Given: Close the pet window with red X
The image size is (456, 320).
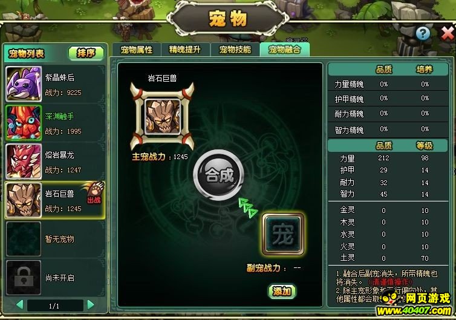Looking at the screenshot, I should [448, 33].
